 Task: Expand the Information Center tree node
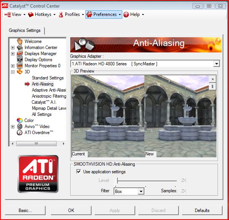[x=13, y=47]
